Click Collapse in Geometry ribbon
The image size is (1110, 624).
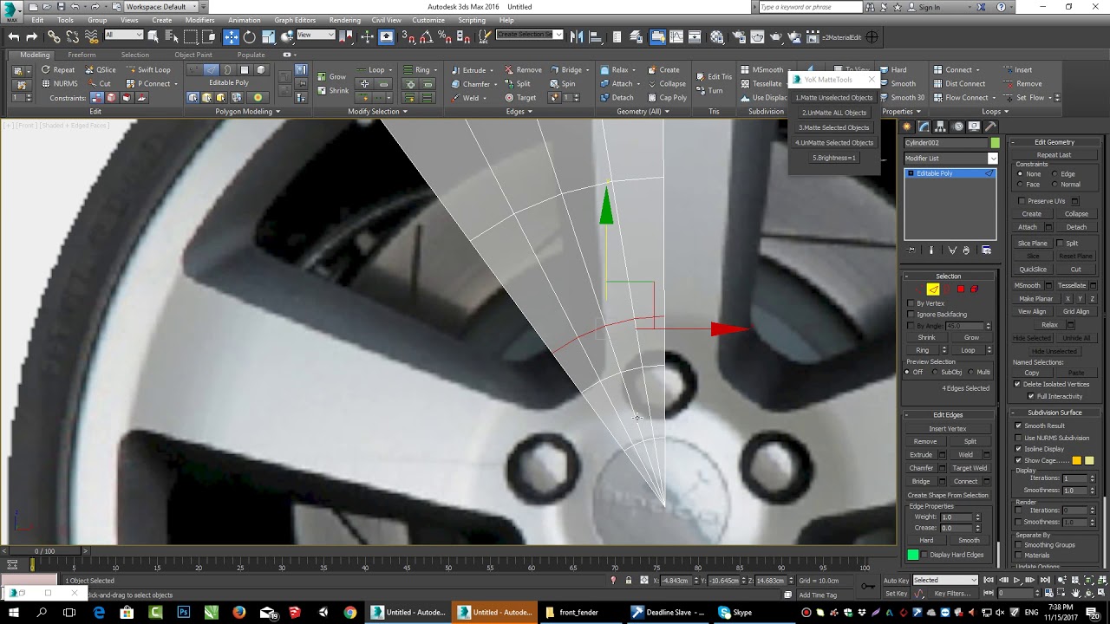pos(667,84)
